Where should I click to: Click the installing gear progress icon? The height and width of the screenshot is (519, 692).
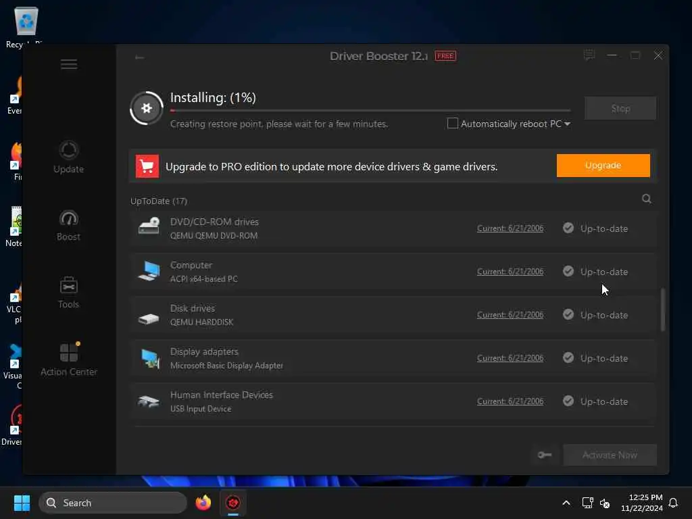point(147,108)
